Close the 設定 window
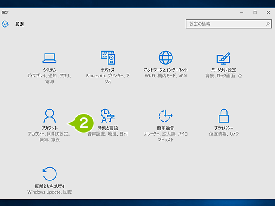Image resolution: width=275 pixels, height=206 pixels. (268, 12)
